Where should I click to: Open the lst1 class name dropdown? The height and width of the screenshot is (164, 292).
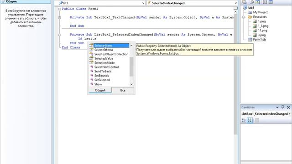pos(143,3)
